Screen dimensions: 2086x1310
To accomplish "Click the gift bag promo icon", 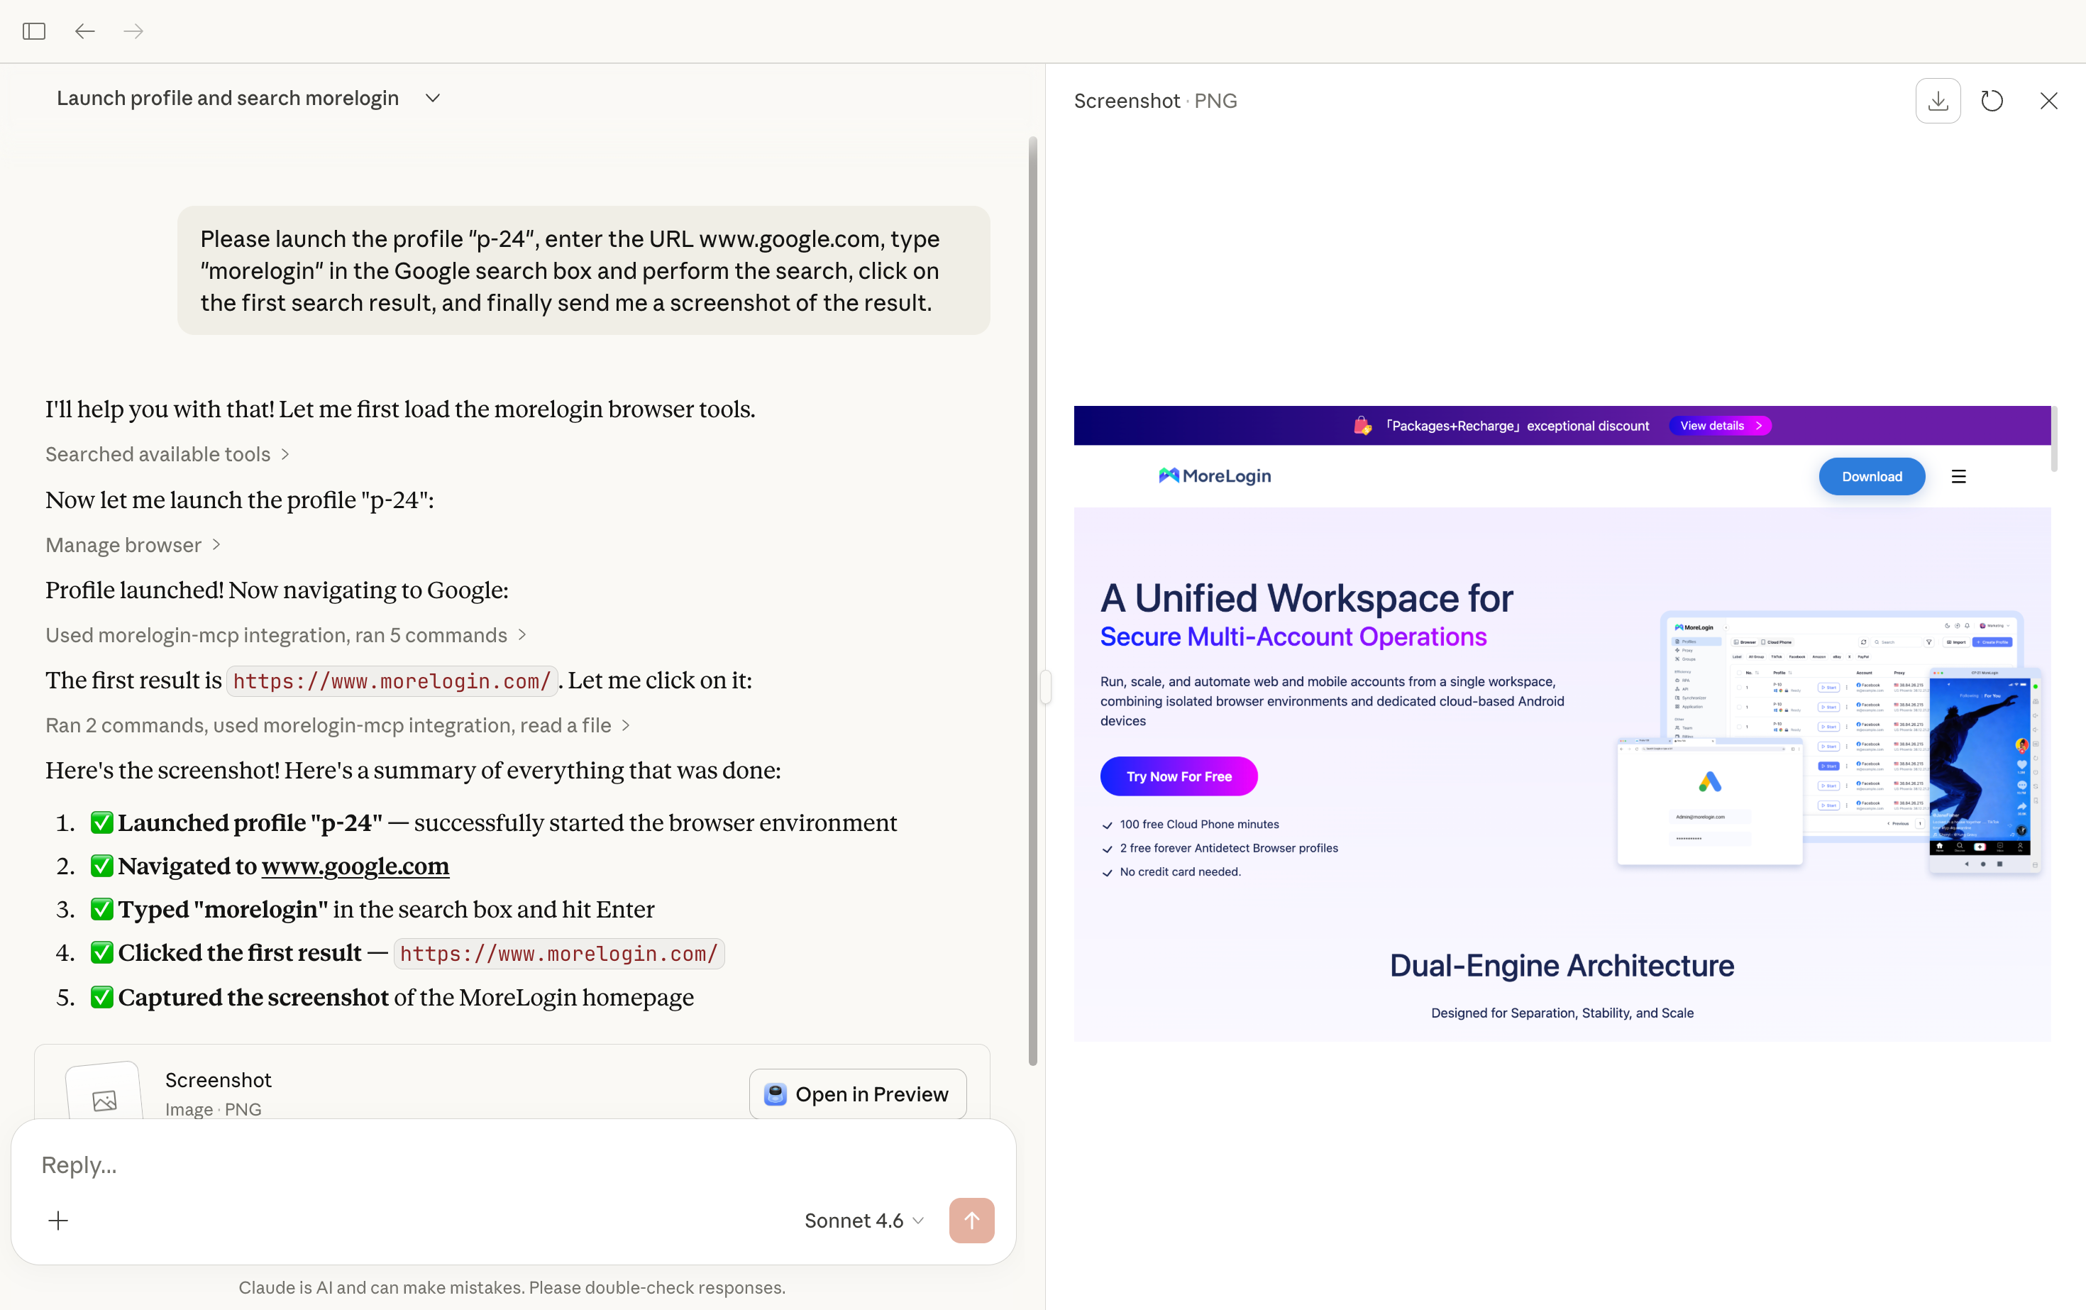I will click(1363, 425).
